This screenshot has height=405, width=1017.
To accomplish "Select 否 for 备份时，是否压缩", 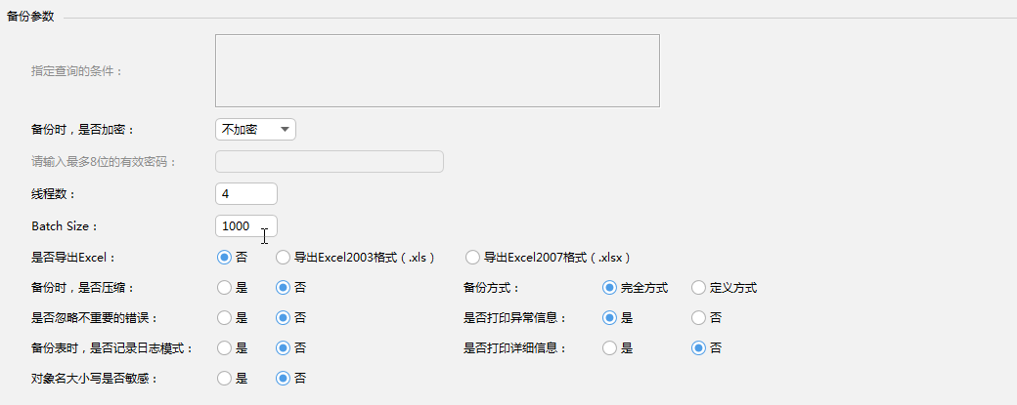I will pos(284,288).
